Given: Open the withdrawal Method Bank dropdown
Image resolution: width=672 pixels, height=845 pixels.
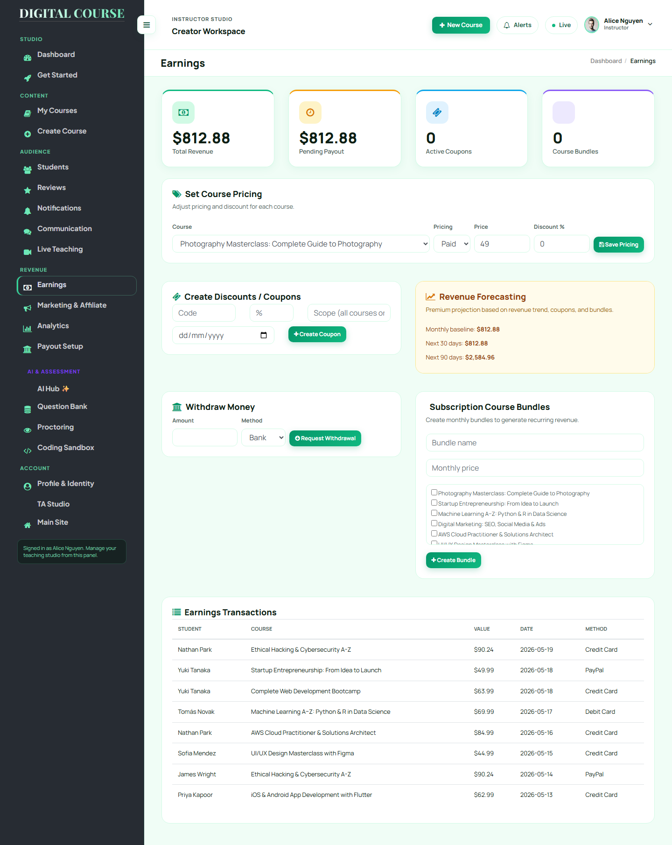Looking at the screenshot, I should (263, 437).
